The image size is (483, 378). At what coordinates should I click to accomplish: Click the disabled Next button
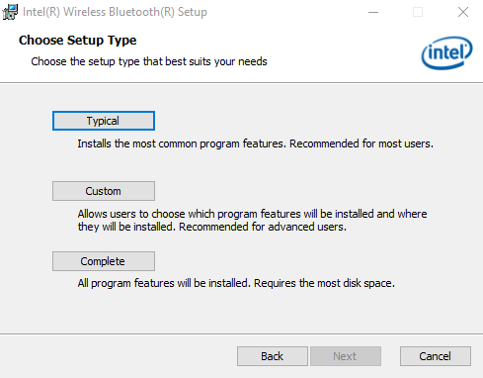click(x=346, y=356)
